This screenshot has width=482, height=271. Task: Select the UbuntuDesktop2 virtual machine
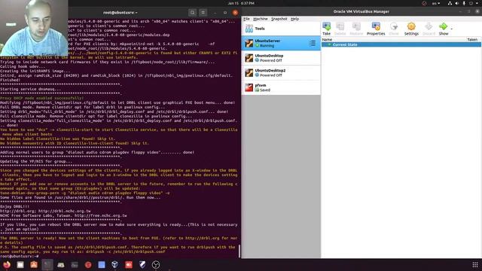[x=281, y=73]
